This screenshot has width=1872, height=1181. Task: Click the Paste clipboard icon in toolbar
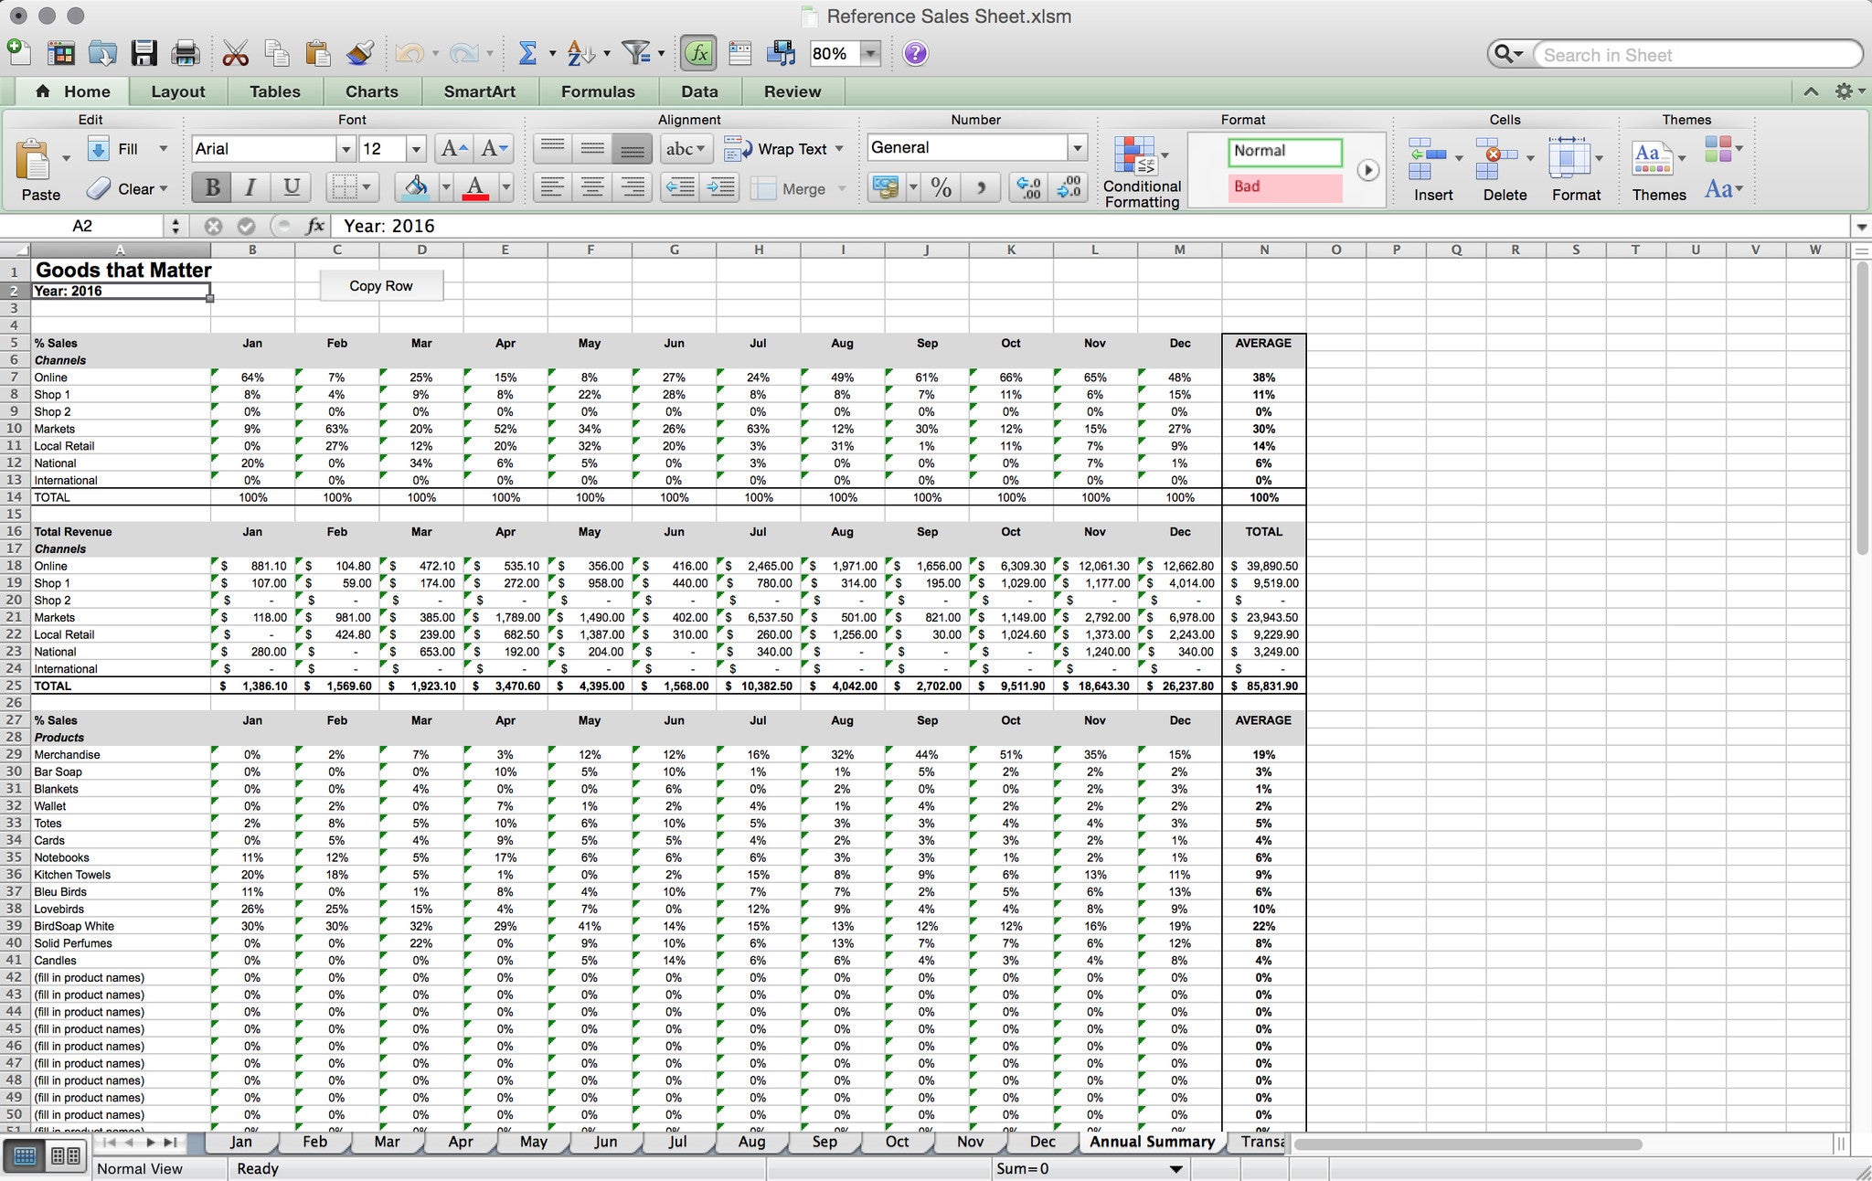[x=317, y=53]
